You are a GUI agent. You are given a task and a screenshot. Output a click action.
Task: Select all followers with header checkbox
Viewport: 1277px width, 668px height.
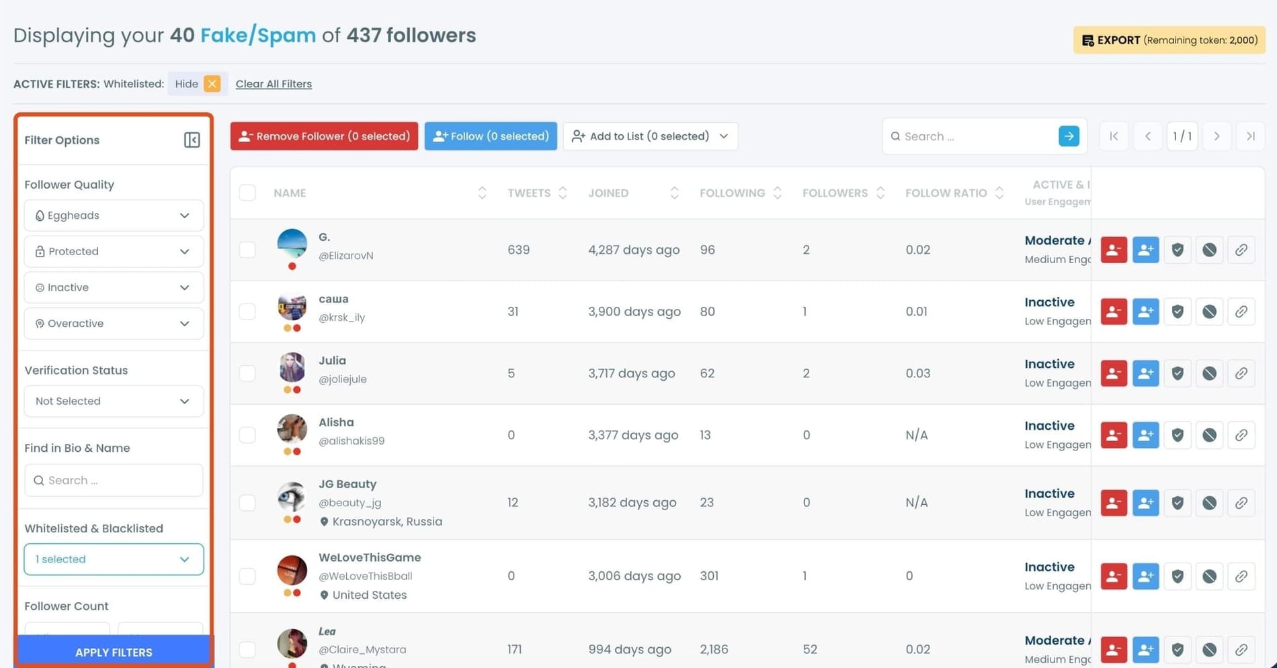(x=247, y=193)
